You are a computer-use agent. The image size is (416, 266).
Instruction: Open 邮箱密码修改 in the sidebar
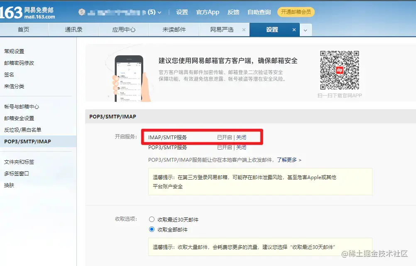click(x=19, y=63)
